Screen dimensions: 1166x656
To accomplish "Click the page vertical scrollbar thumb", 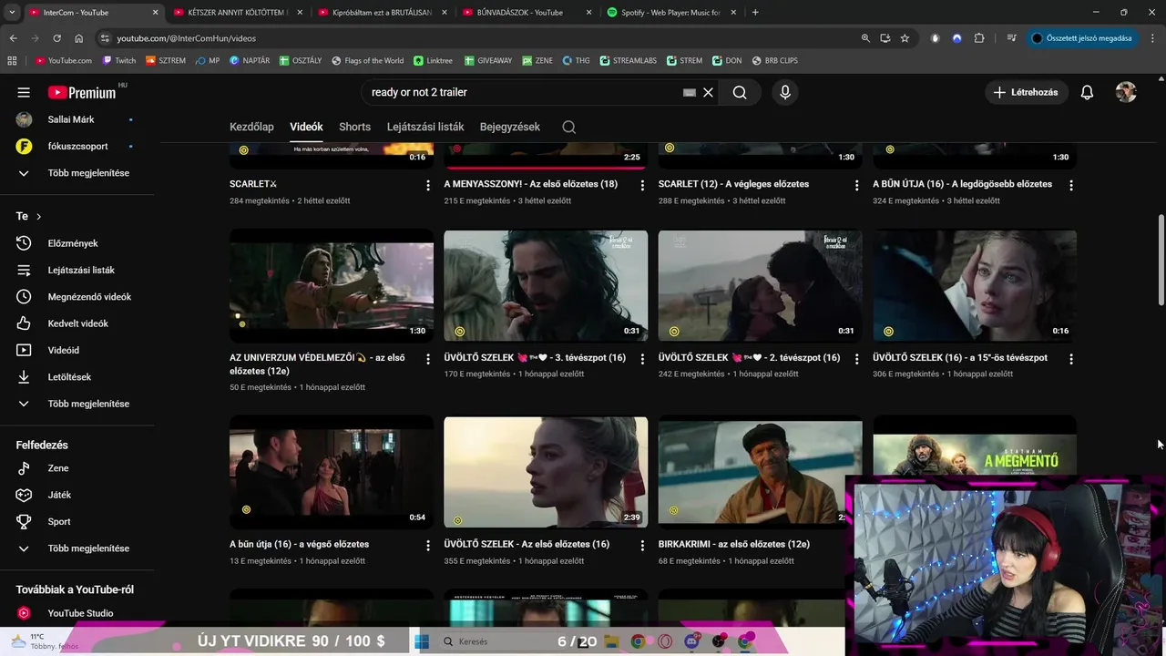I will [1161, 260].
